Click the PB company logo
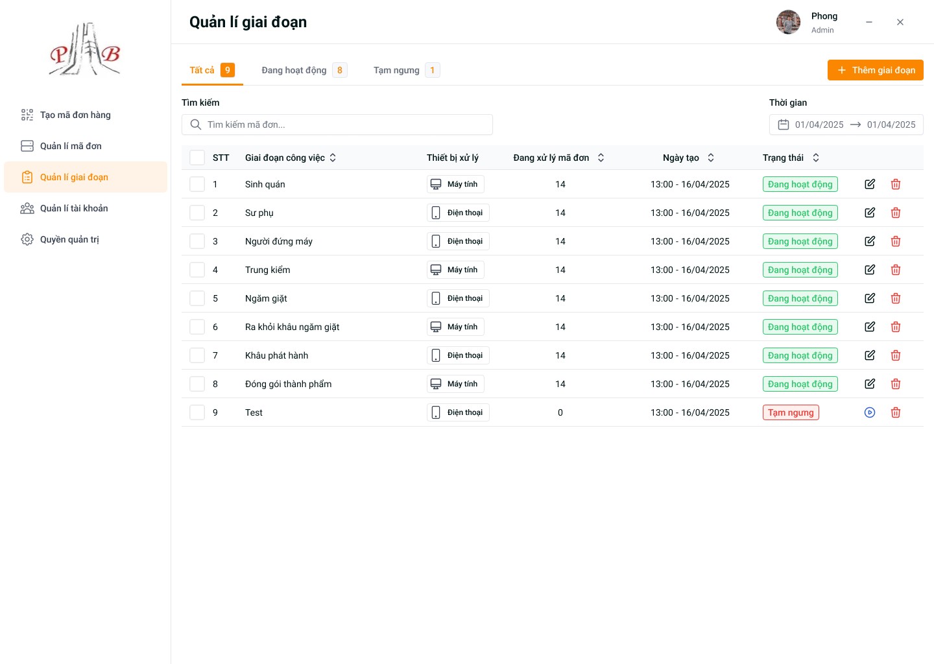934x664 pixels. click(85, 50)
